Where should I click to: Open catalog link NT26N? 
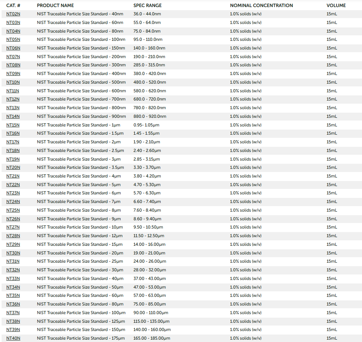point(13,219)
